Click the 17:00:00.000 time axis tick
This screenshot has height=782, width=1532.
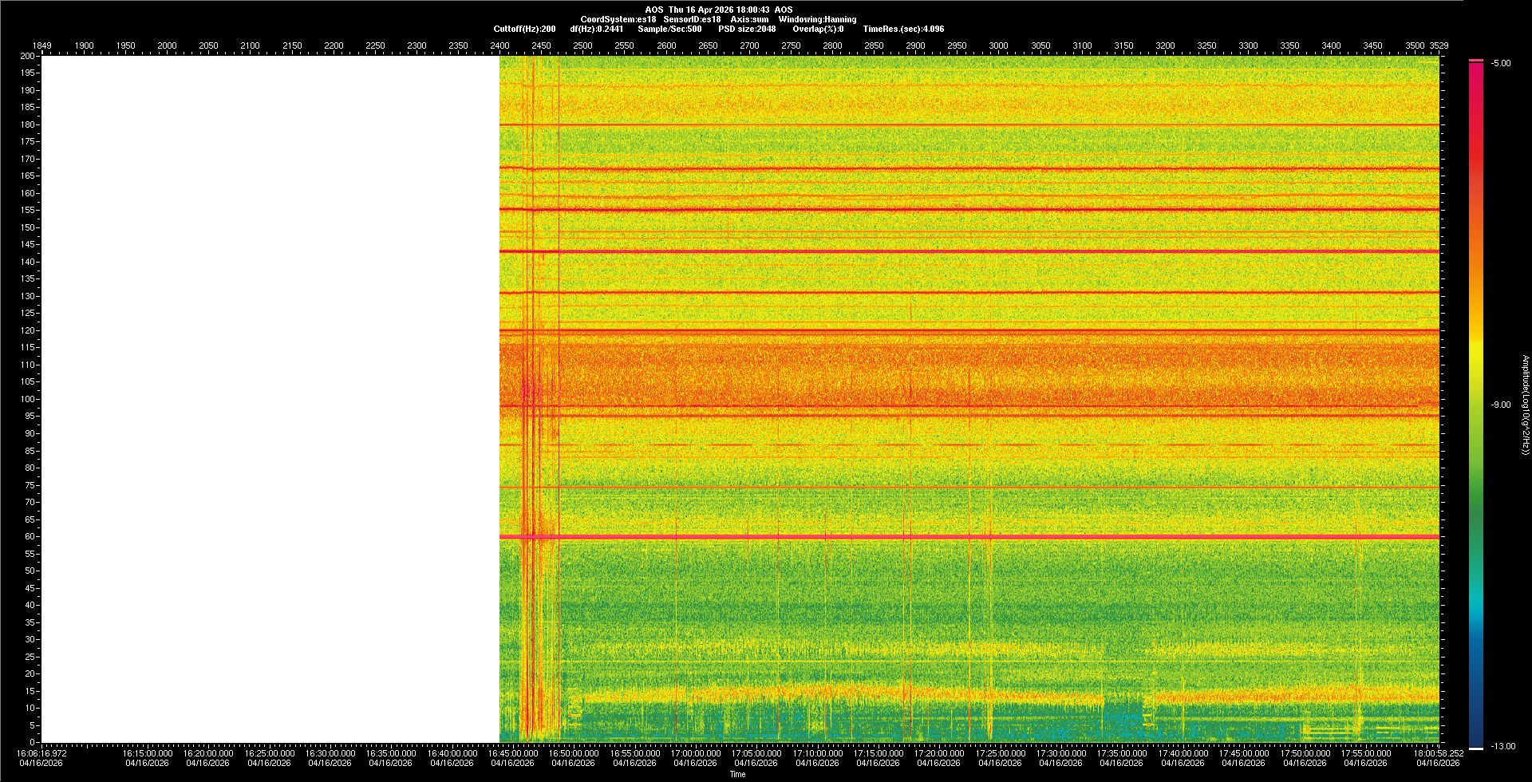[695, 753]
